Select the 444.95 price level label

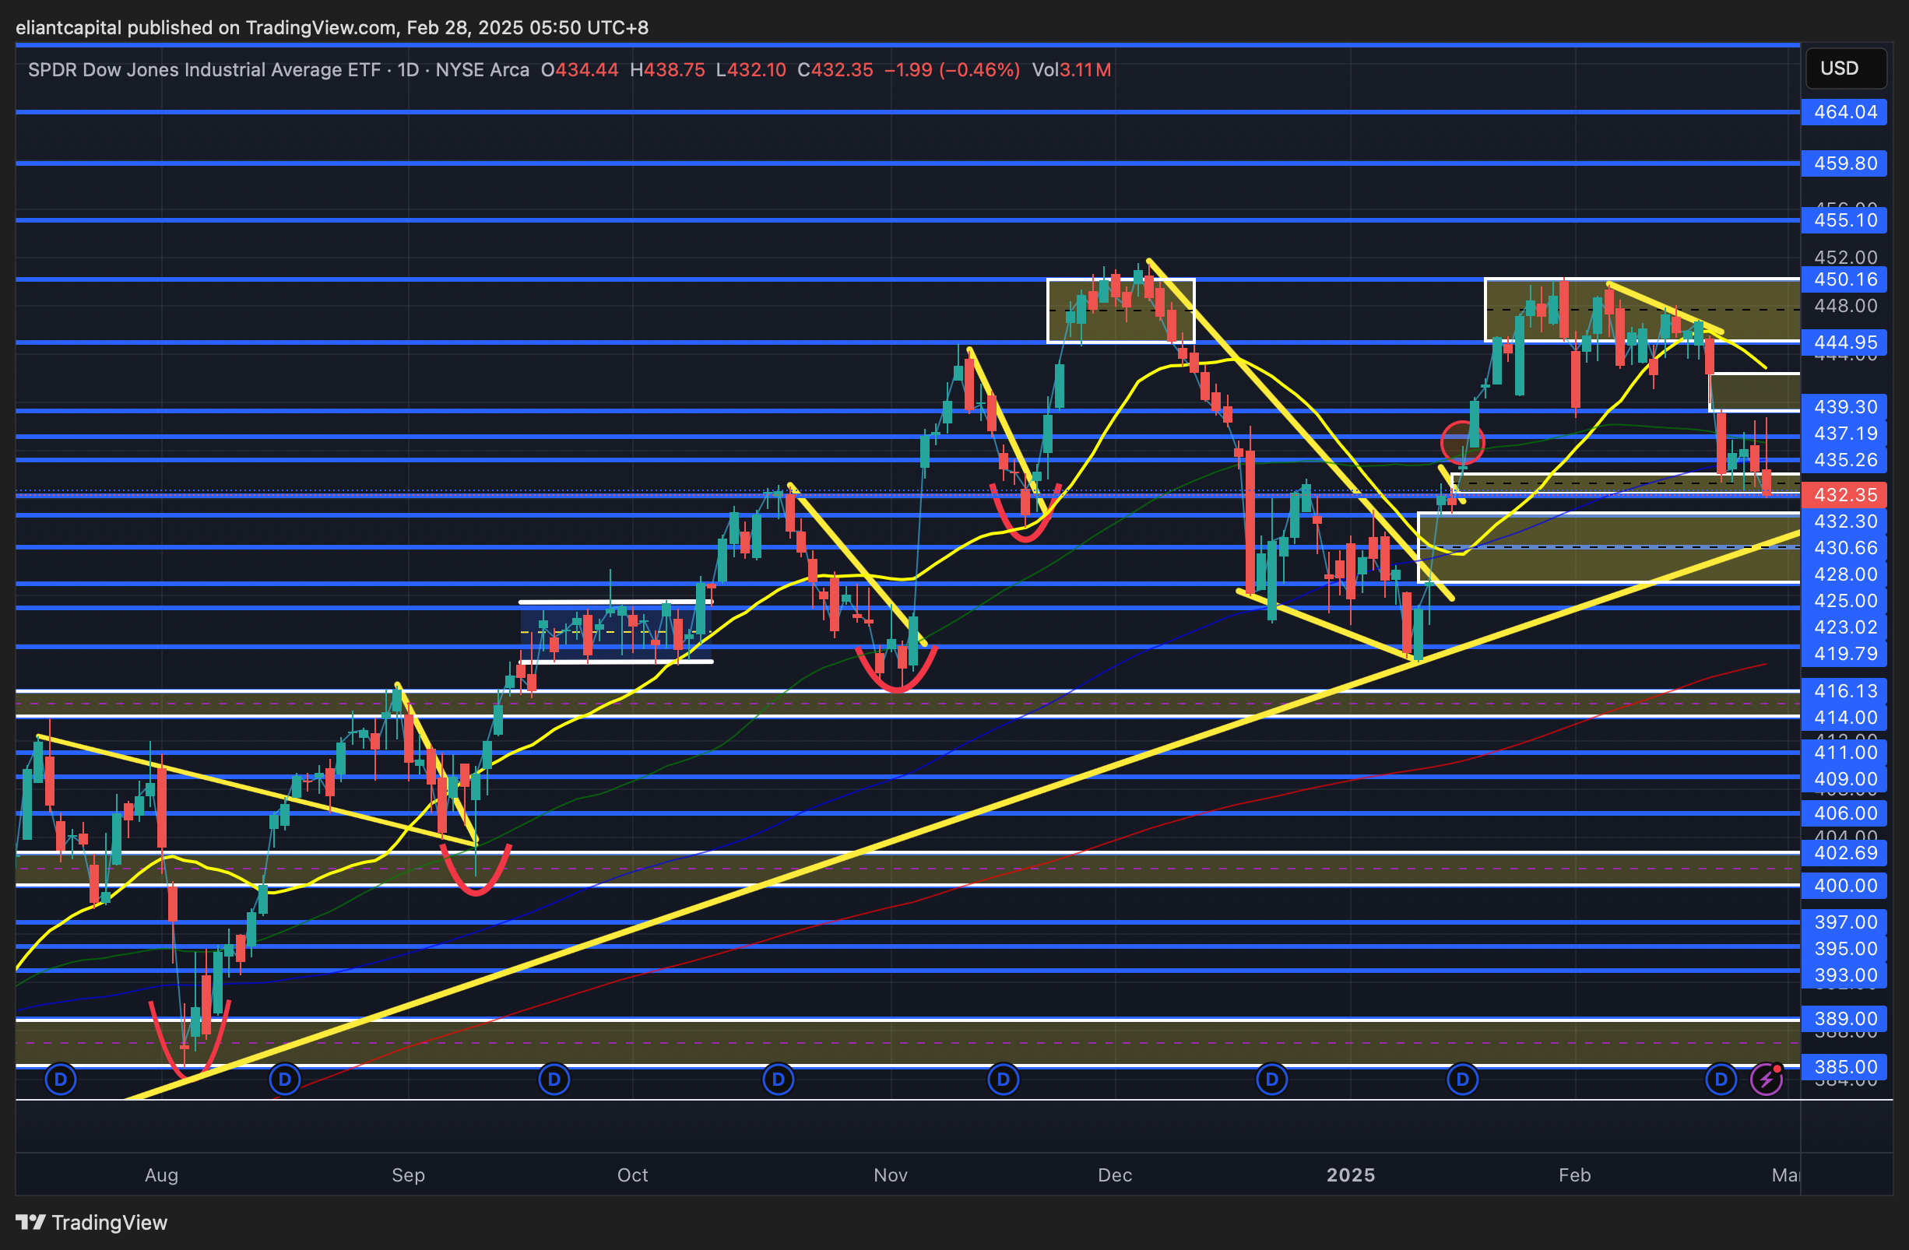[1844, 342]
